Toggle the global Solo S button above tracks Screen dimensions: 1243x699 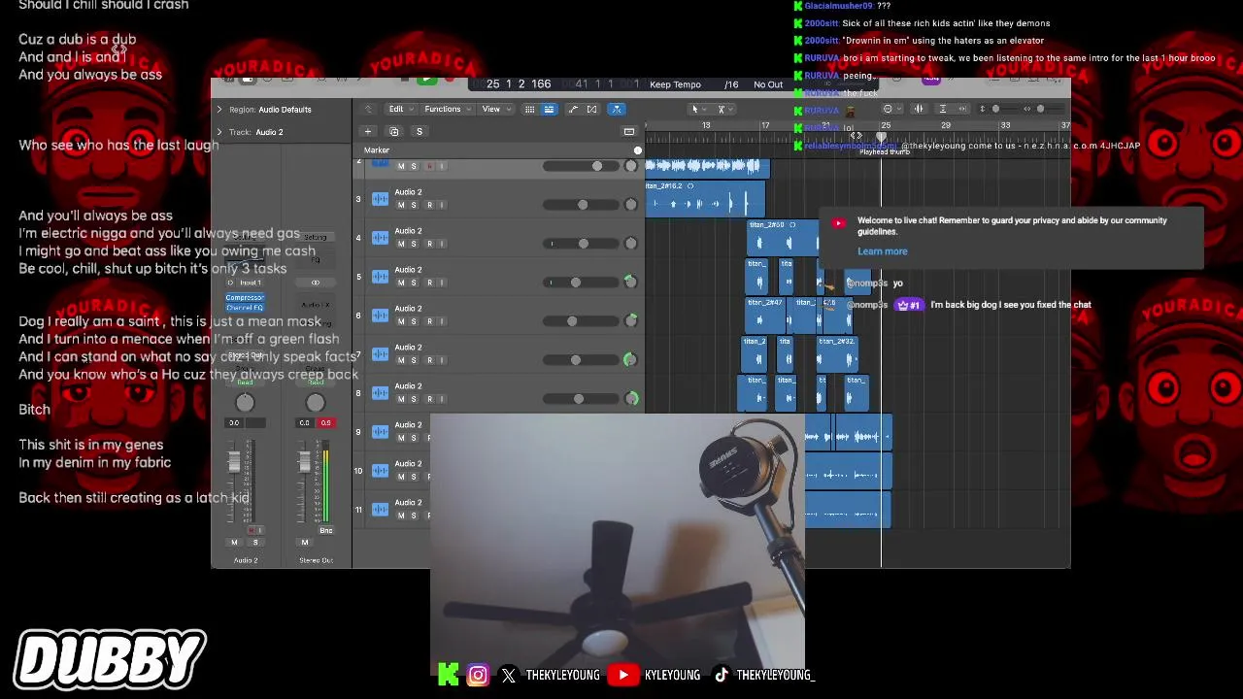click(420, 131)
